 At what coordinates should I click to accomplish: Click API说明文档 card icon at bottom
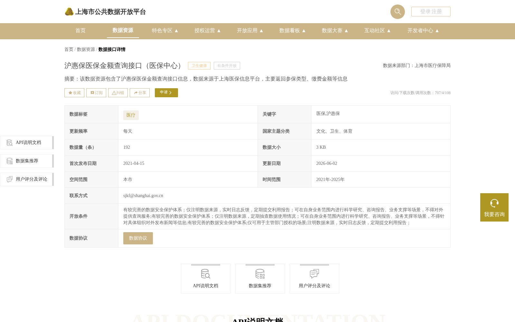pos(205,274)
